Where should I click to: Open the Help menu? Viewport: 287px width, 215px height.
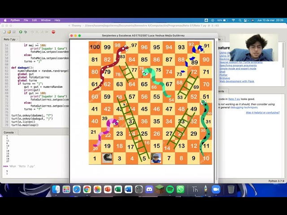pyautogui.click(x=57, y=20)
